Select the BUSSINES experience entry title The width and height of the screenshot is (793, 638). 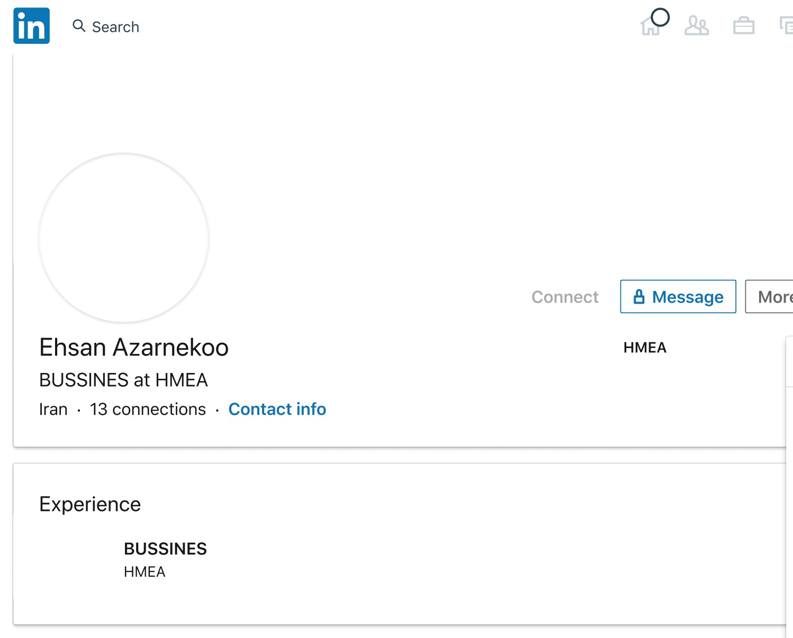[x=165, y=549]
